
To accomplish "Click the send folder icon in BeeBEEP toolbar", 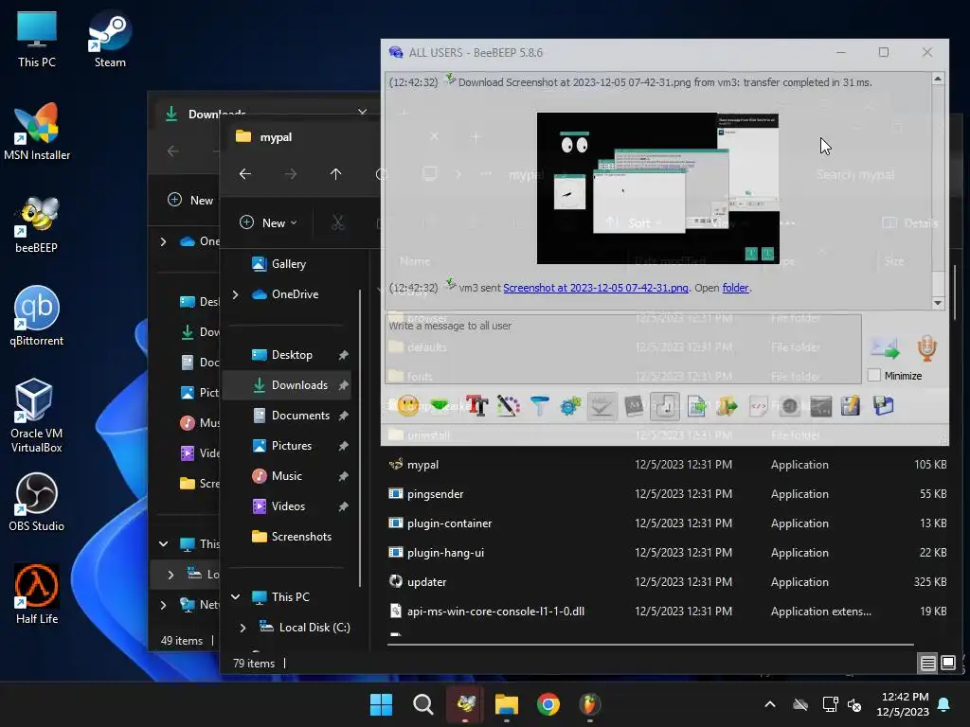I will [727, 406].
